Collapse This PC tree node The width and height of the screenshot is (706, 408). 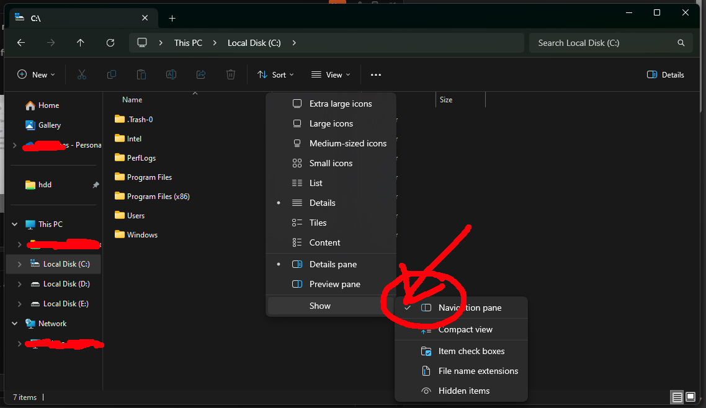(x=14, y=224)
